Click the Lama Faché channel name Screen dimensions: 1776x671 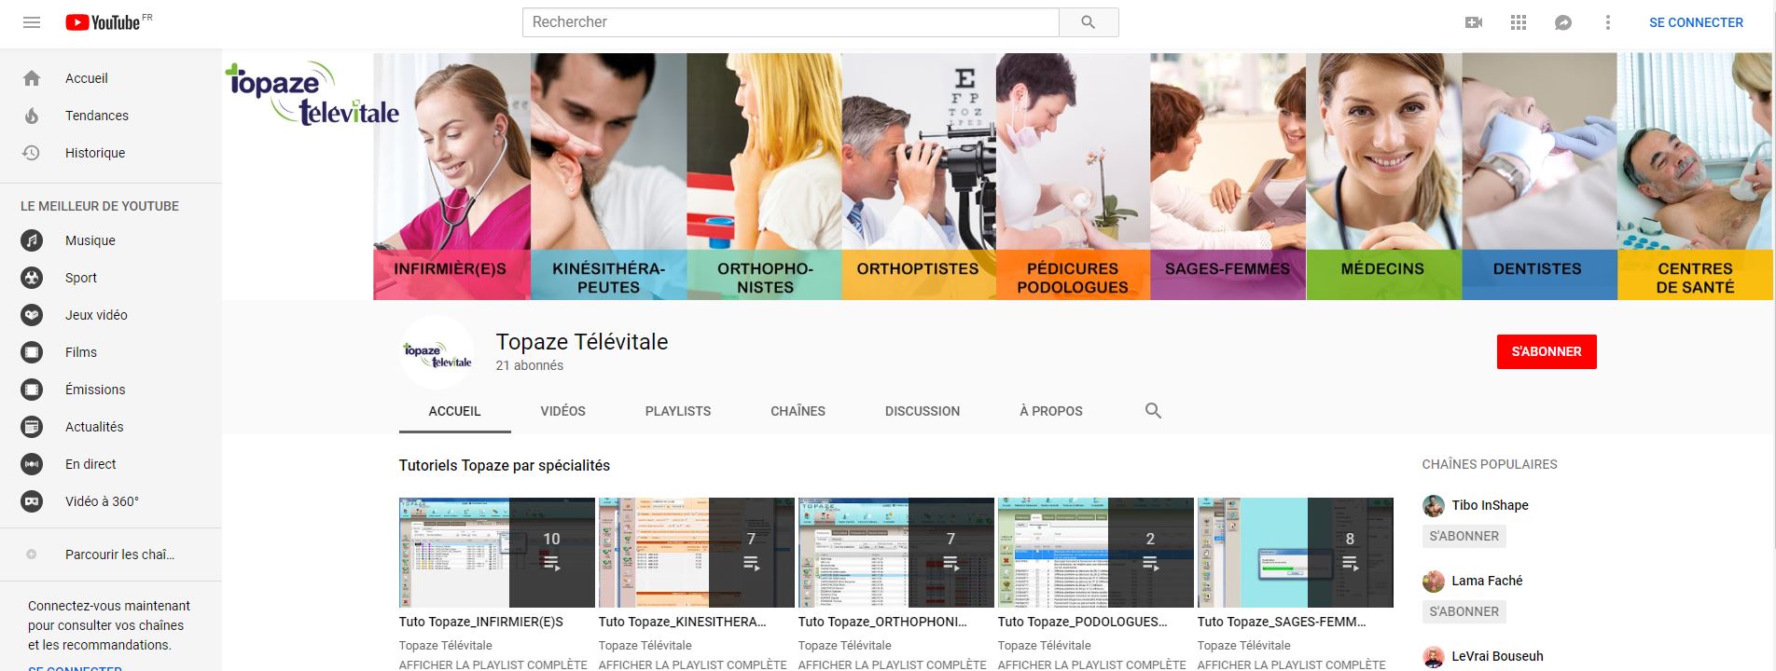tap(1487, 581)
